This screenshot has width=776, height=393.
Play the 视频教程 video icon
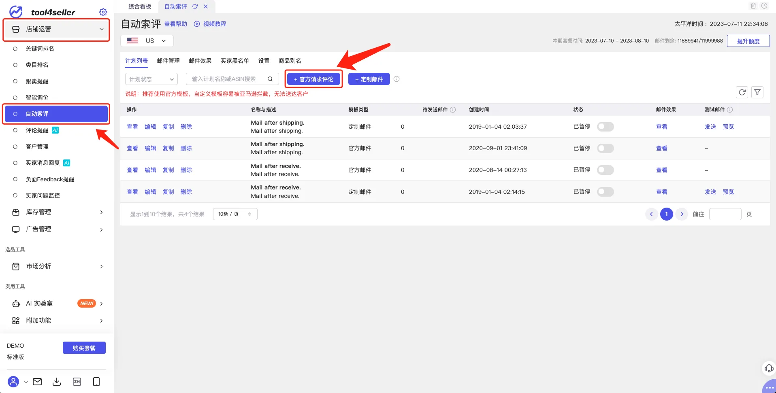point(197,24)
